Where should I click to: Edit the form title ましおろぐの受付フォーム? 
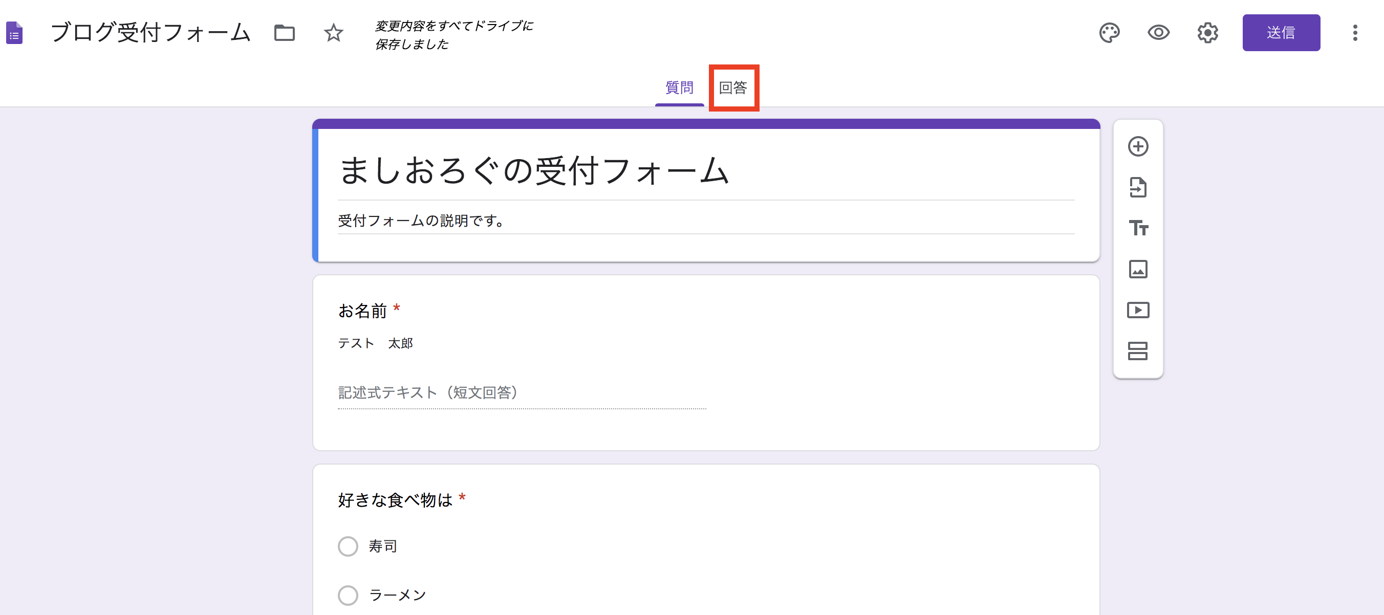pyautogui.click(x=705, y=171)
